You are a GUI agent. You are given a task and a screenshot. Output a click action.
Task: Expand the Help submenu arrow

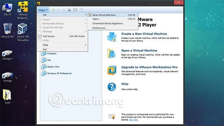pyautogui.click(x=86, y=45)
